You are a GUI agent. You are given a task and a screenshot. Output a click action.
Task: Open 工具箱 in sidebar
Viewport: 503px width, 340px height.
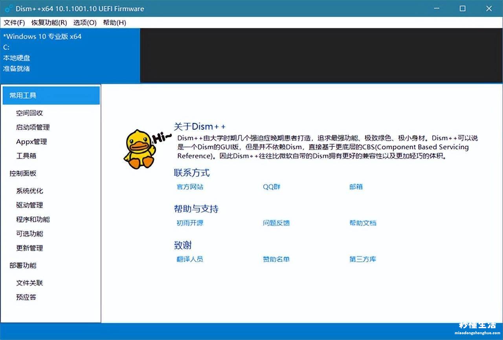pos(26,156)
